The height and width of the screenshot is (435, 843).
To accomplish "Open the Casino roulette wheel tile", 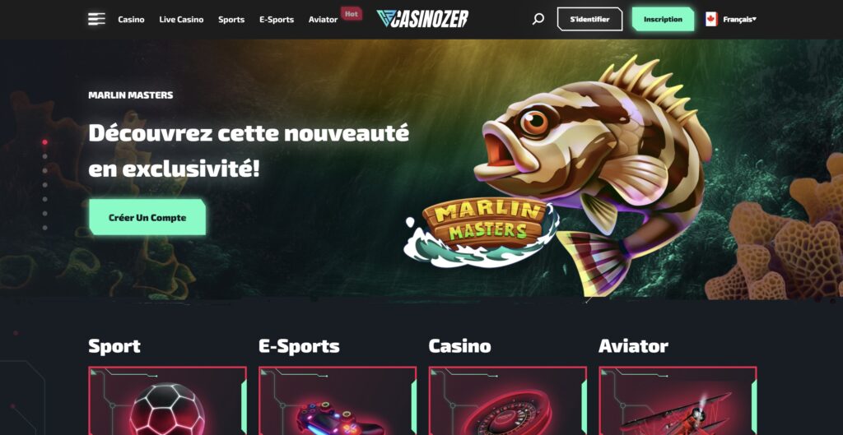I will [x=507, y=400].
